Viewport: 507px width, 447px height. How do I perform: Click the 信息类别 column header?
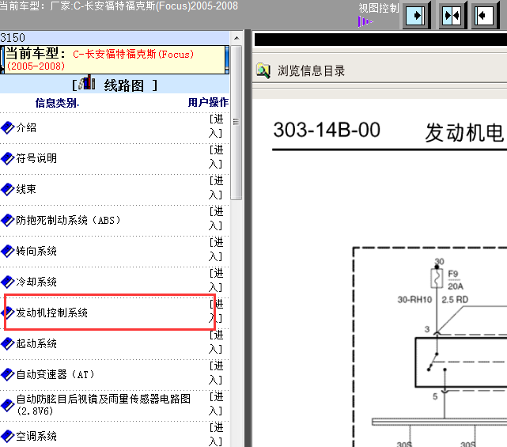pyautogui.click(x=57, y=103)
